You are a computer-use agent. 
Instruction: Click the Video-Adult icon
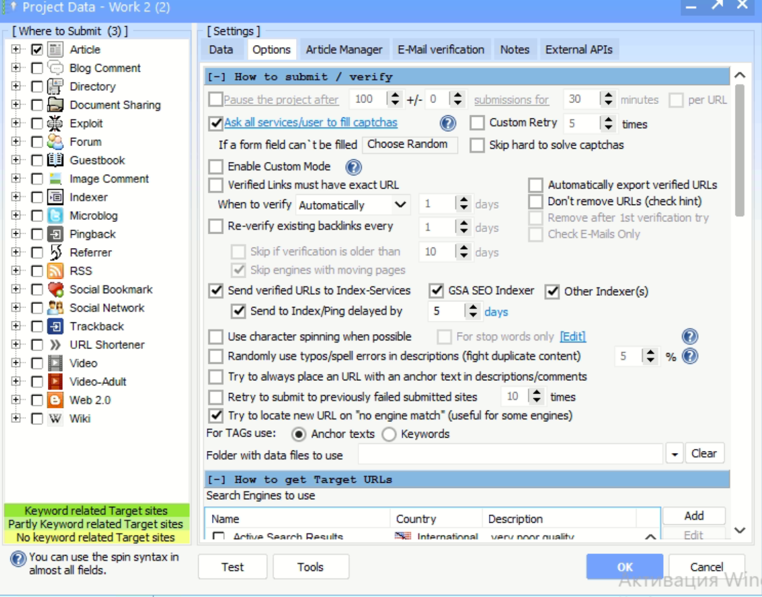pos(55,381)
